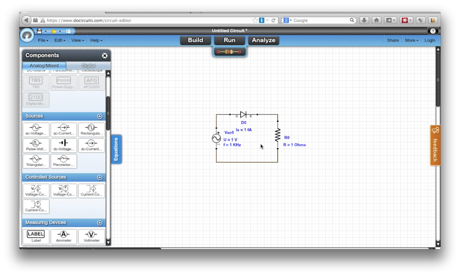Collapse the Controlled Sources section

(100, 177)
